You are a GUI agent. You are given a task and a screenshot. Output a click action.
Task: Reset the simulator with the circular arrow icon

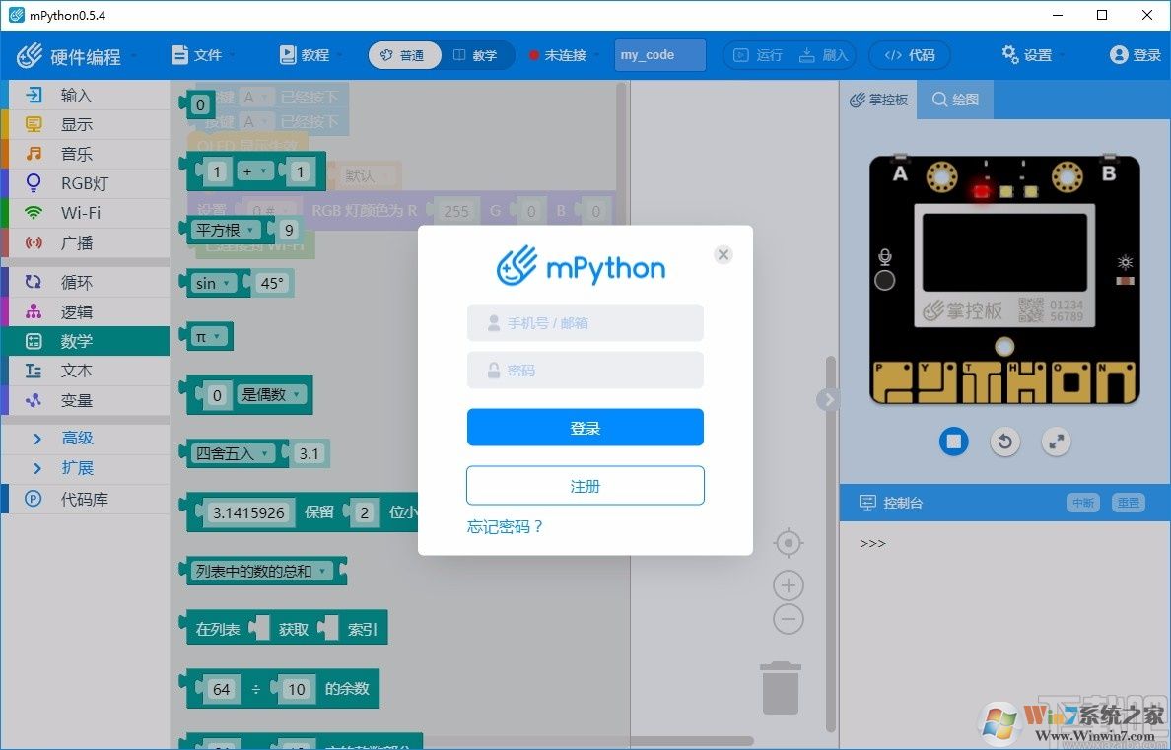pyautogui.click(x=1004, y=442)
